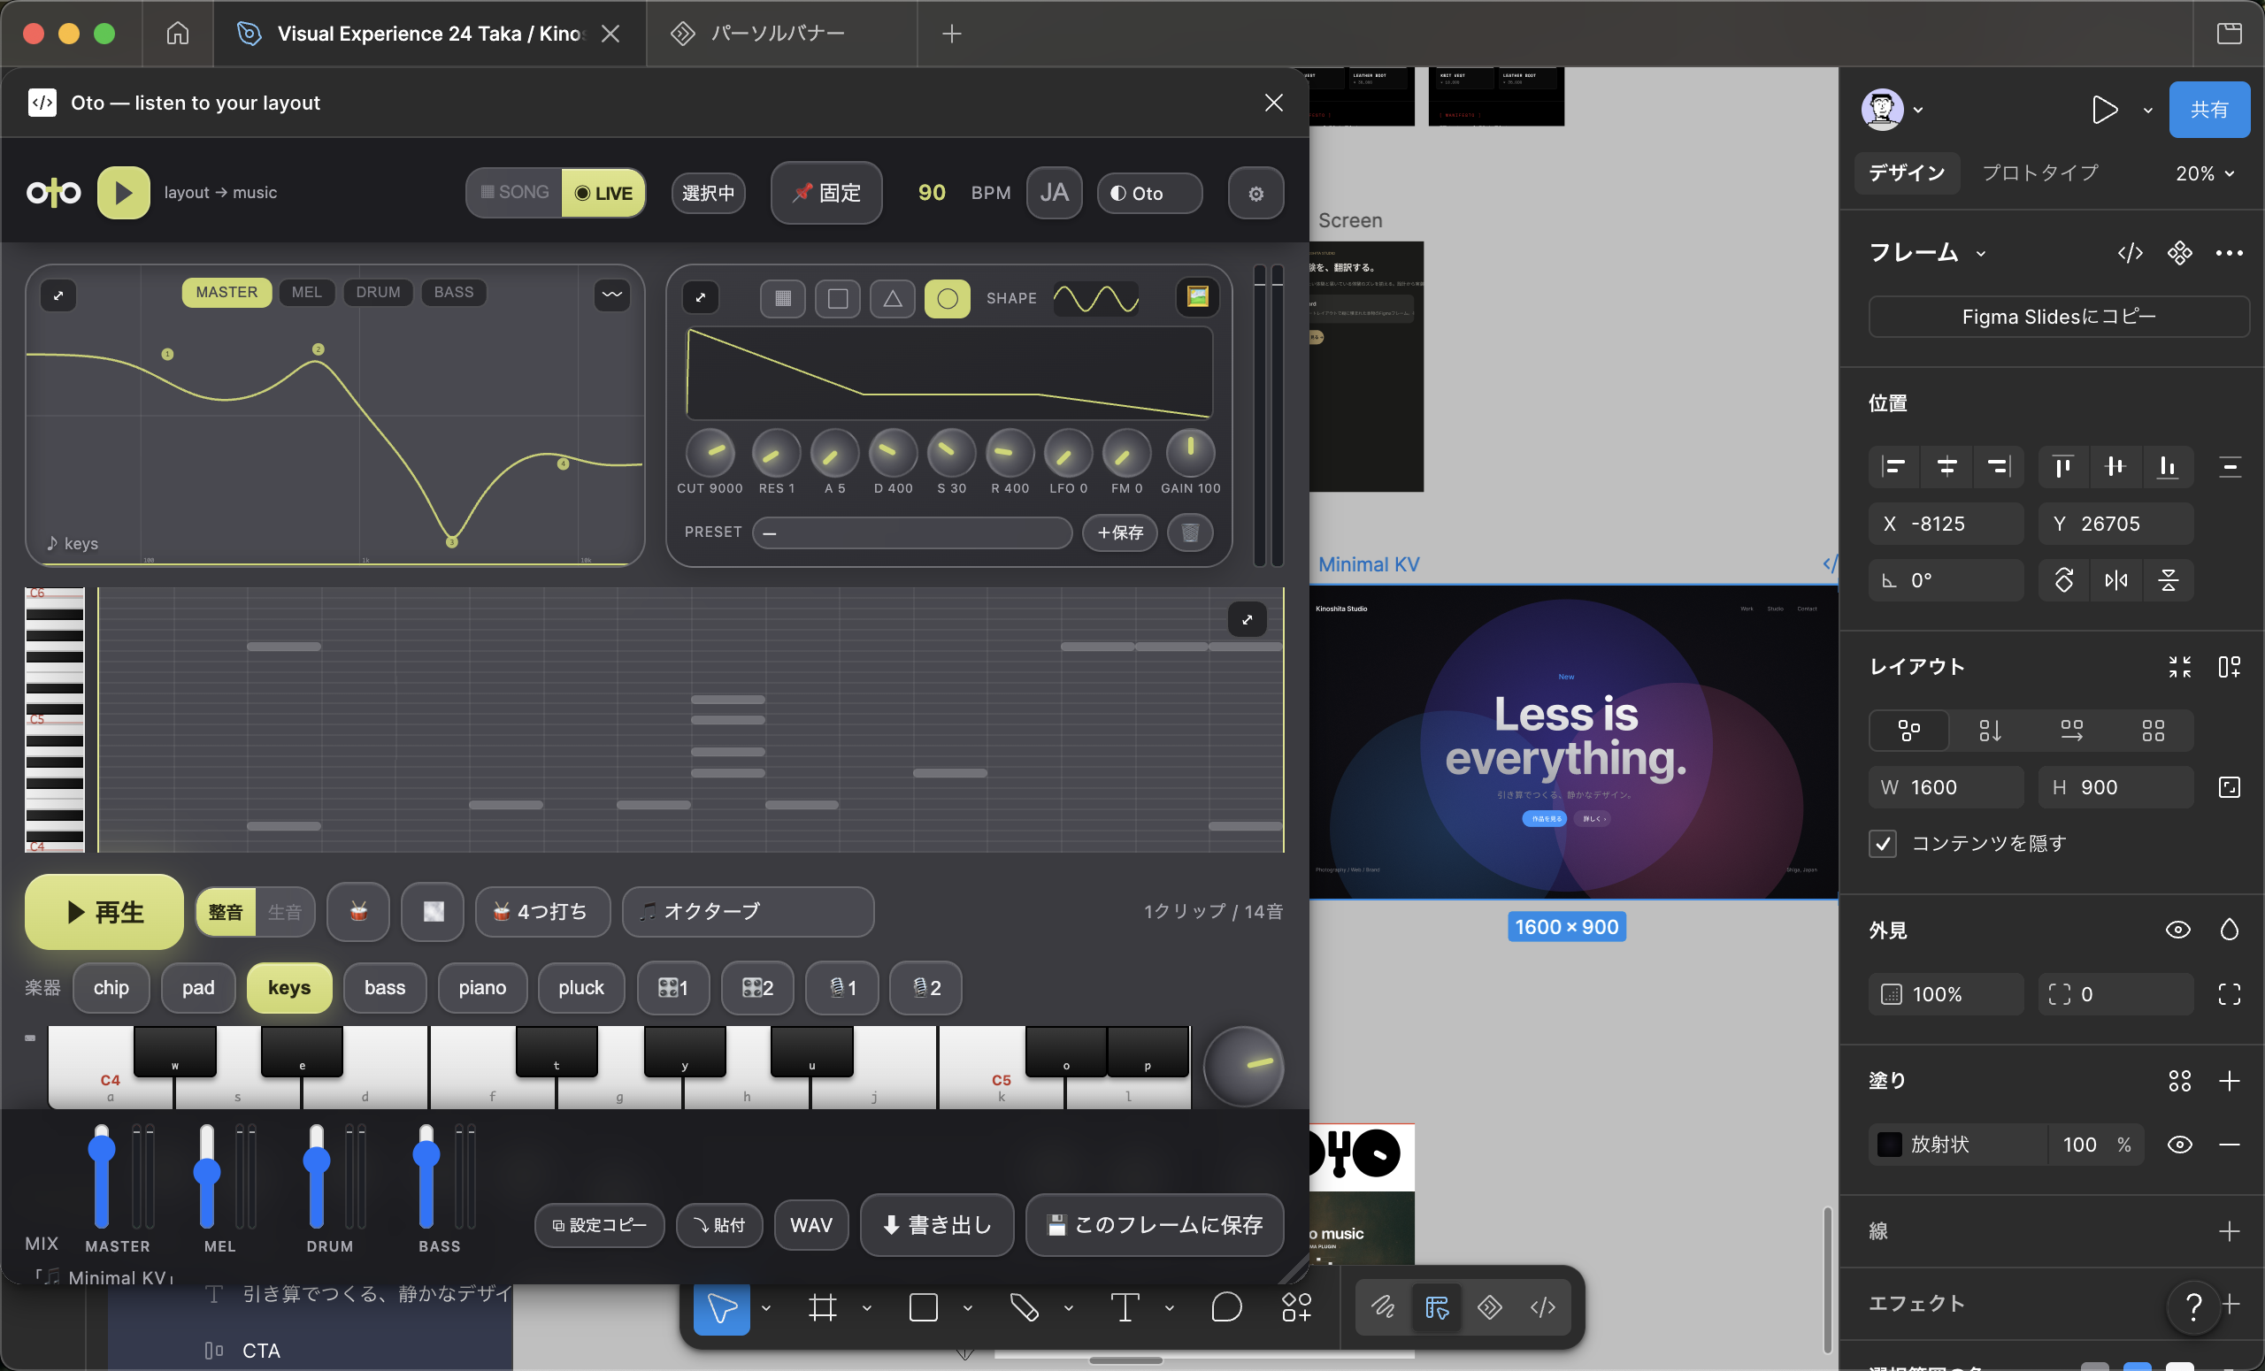Select the Text tool in toolbar
Screen dimensions: 2265x1371
1125,1306
